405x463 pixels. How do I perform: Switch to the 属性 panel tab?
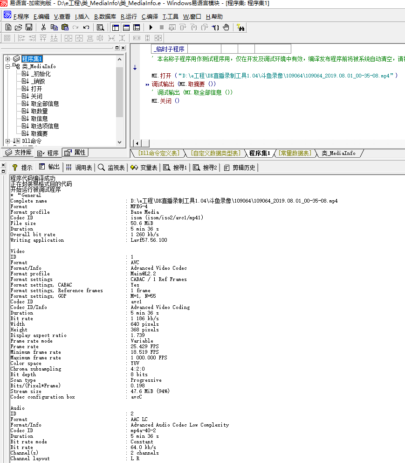(x=75, y=152)
